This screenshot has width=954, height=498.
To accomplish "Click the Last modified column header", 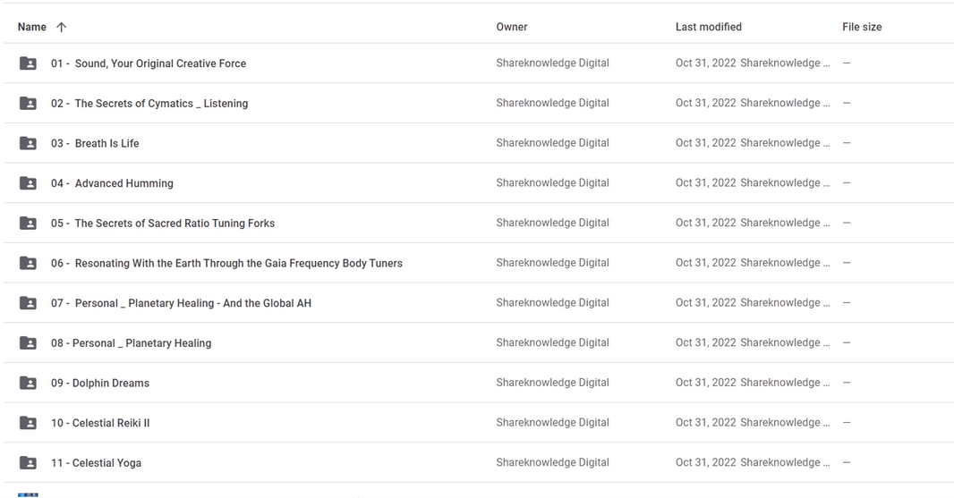I will [x=708, y=27].
